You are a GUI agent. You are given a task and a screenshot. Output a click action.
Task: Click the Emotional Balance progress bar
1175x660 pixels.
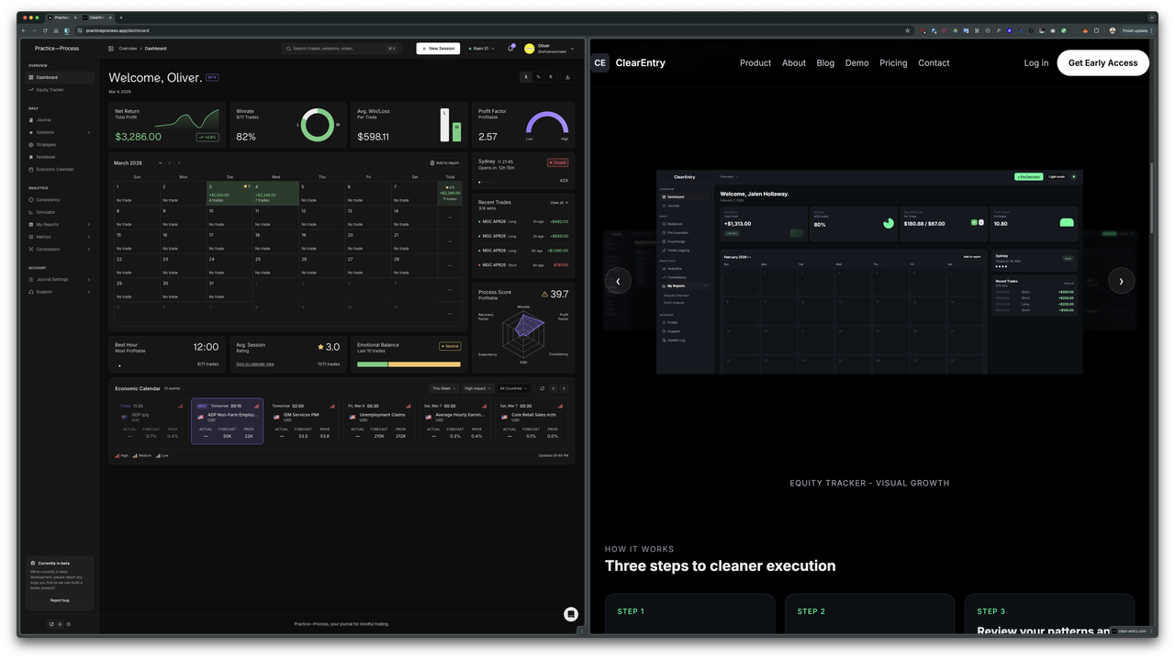(x=408, y=364)
